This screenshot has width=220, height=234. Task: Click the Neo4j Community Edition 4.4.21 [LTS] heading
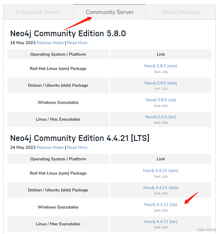coord(80,138)
